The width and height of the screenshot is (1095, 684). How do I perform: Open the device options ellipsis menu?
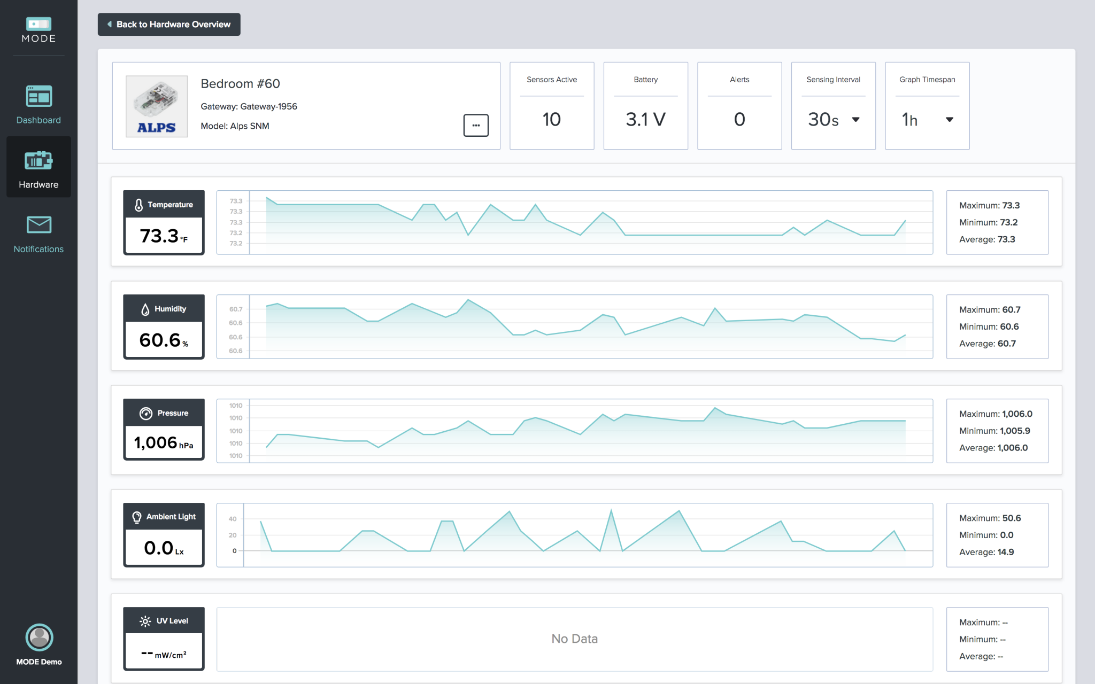tap(475, 126)
